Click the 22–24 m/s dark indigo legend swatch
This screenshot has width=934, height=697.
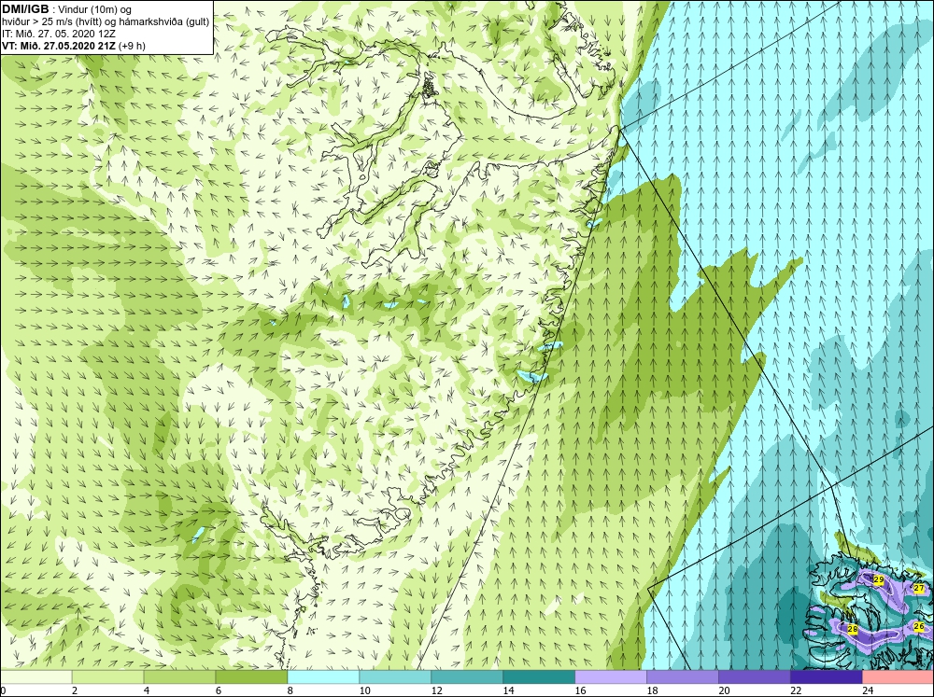pyautogui.click(x=827, y=676)
